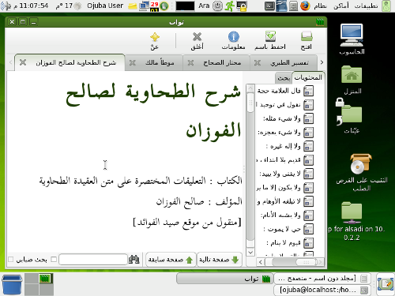Open the بحث (Search) side tab

pos(284,78)
